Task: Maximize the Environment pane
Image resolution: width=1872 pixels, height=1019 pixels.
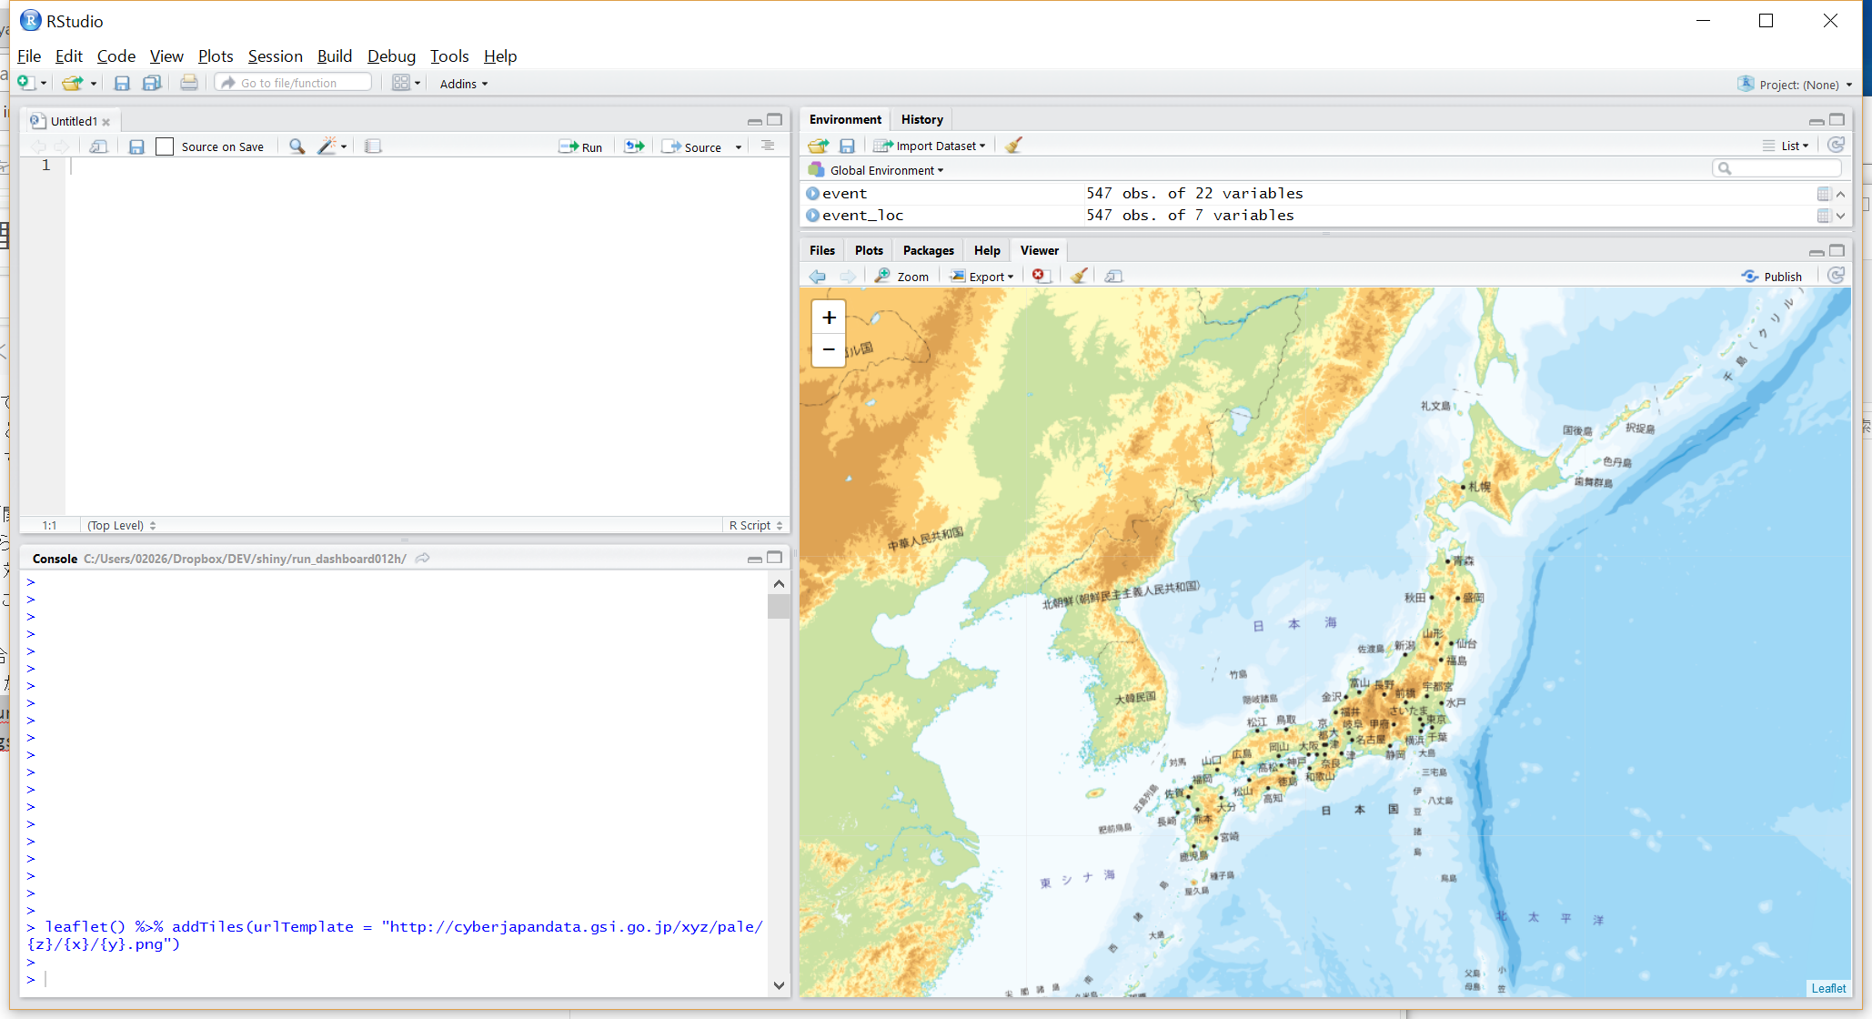Action: [x=1837, y=119]
